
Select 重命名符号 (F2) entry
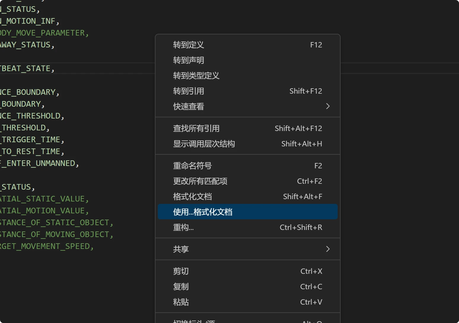tap(192, 166)
